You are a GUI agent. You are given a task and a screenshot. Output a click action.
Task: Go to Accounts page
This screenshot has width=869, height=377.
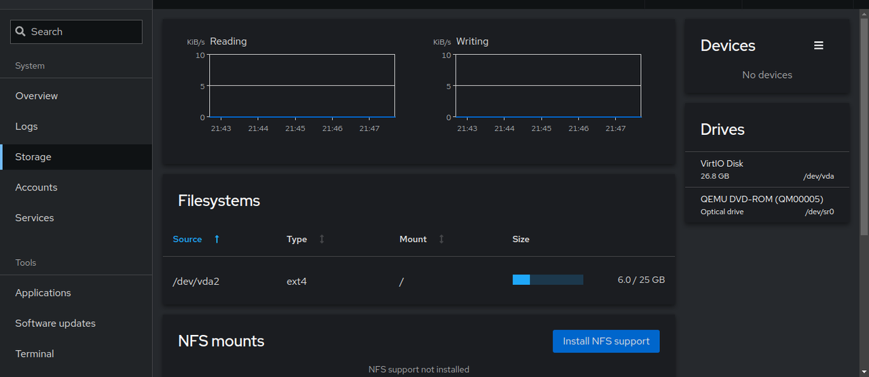76,187
